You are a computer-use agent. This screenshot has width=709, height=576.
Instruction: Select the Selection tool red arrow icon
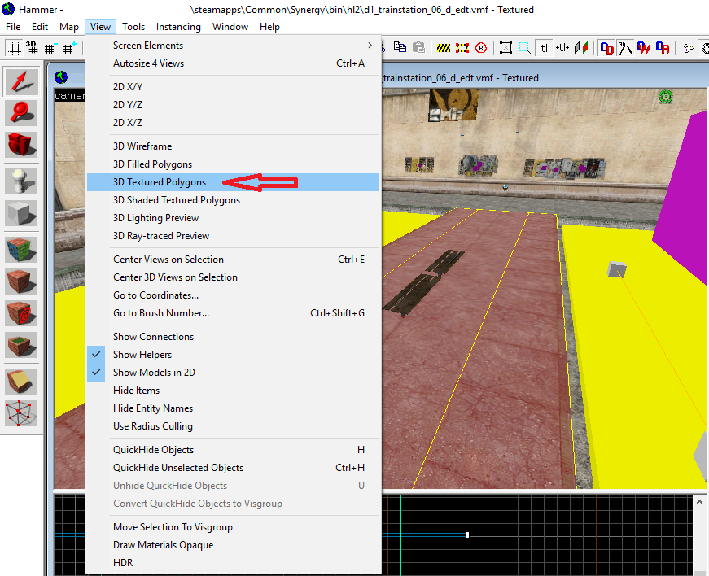21,81
